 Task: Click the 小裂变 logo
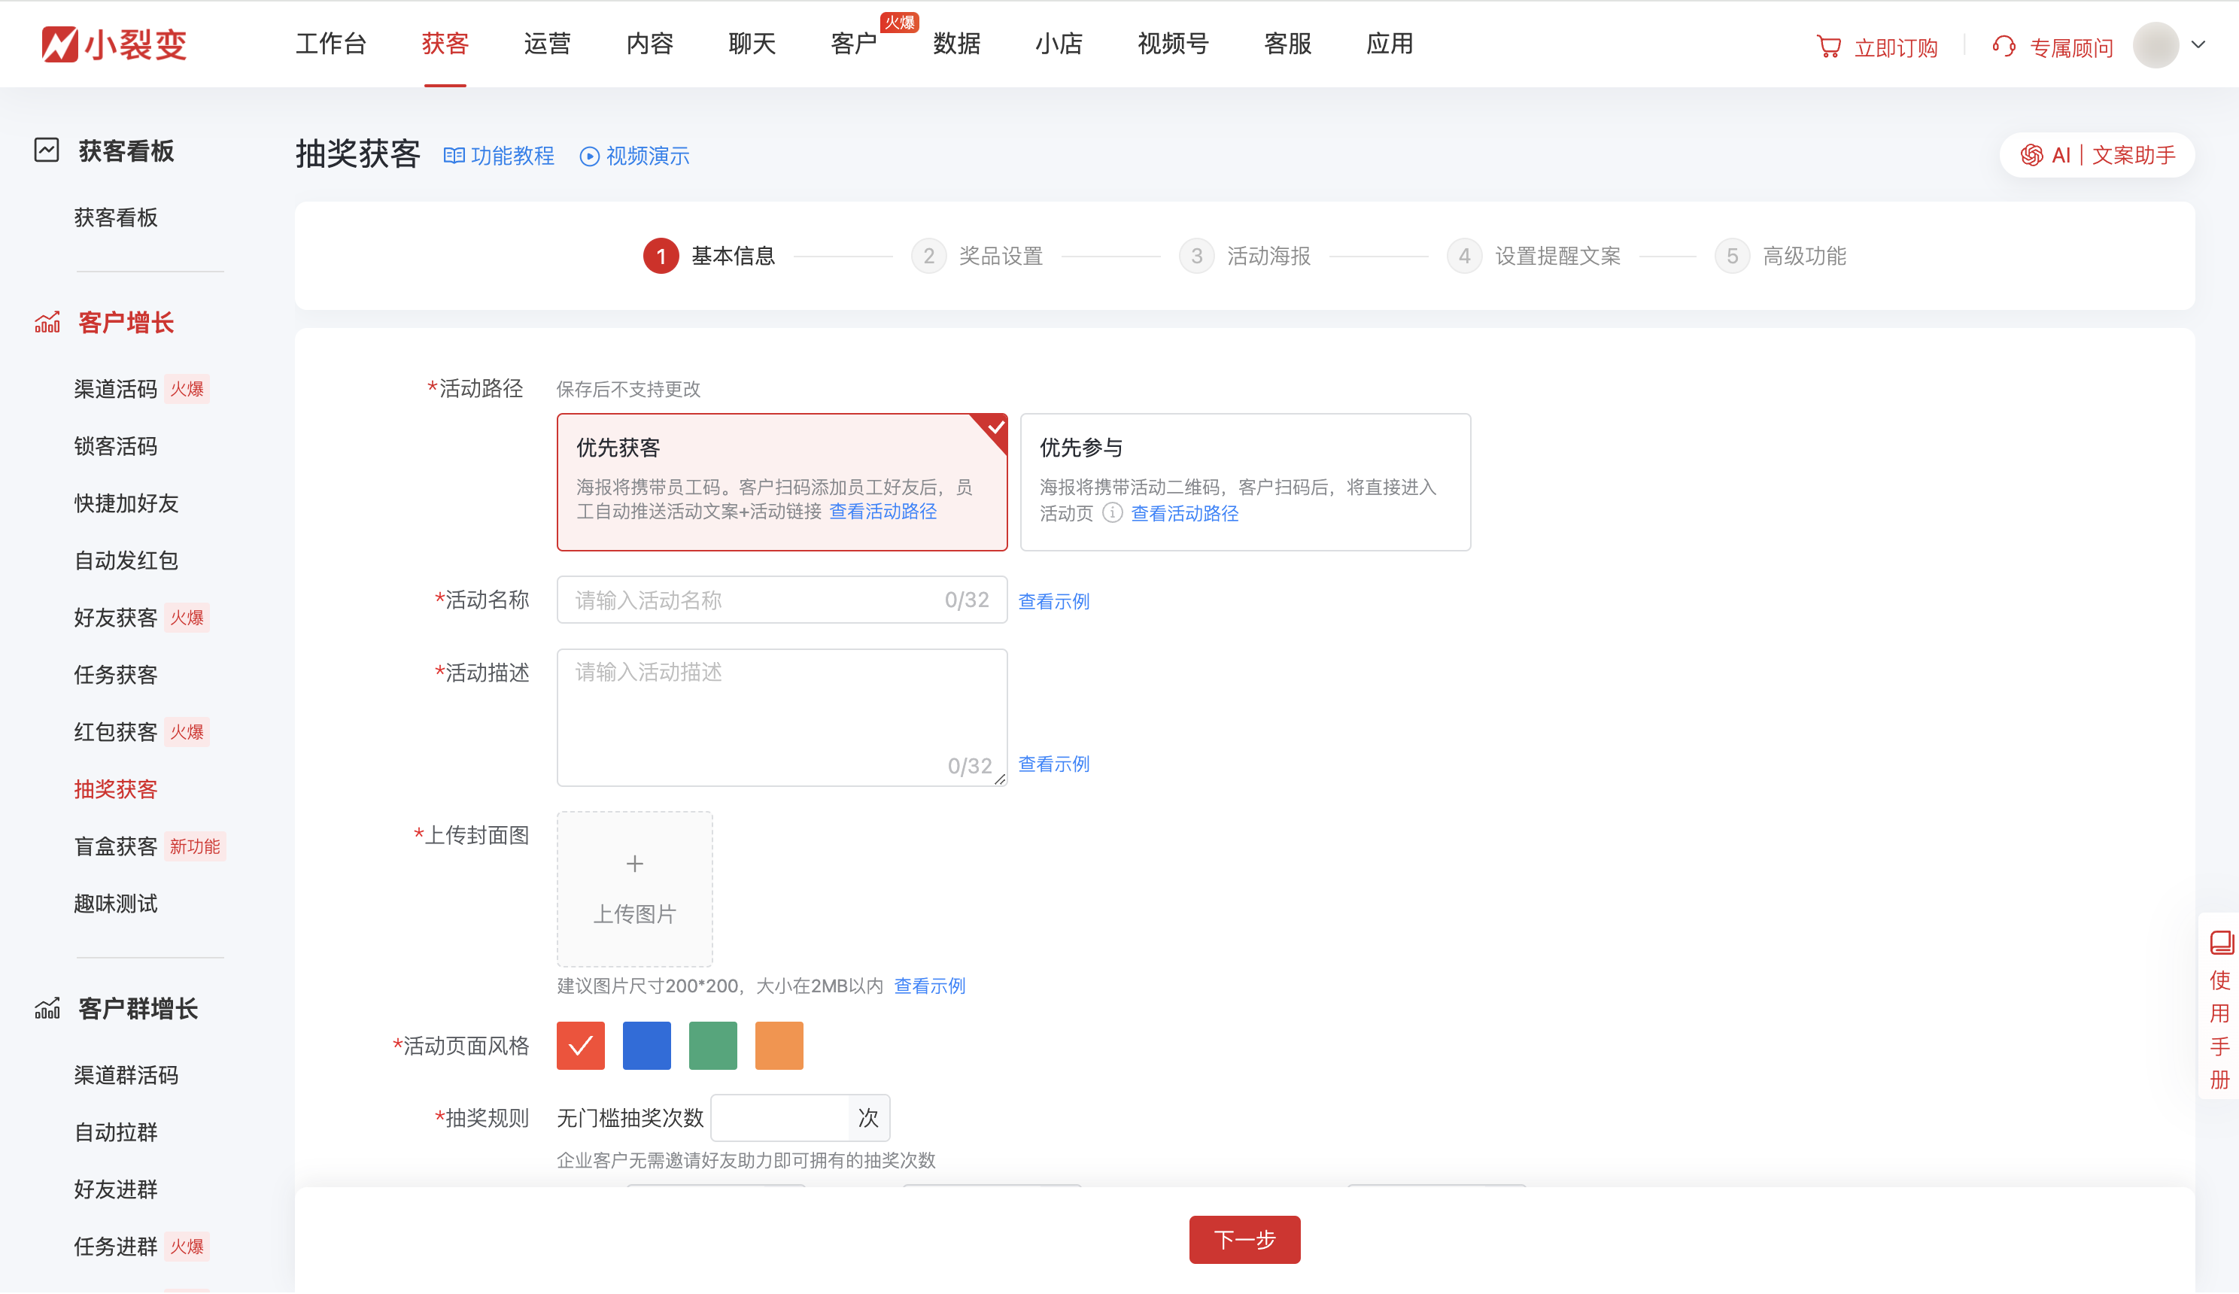click(112, 44)
